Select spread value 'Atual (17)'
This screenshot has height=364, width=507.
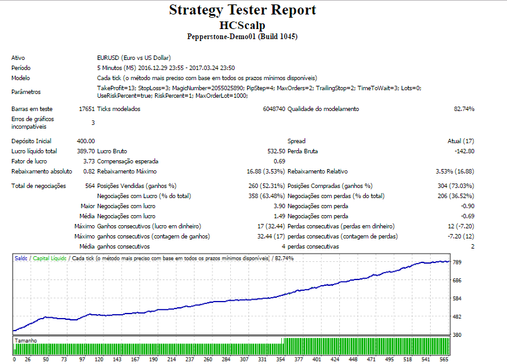click(461, 141)
